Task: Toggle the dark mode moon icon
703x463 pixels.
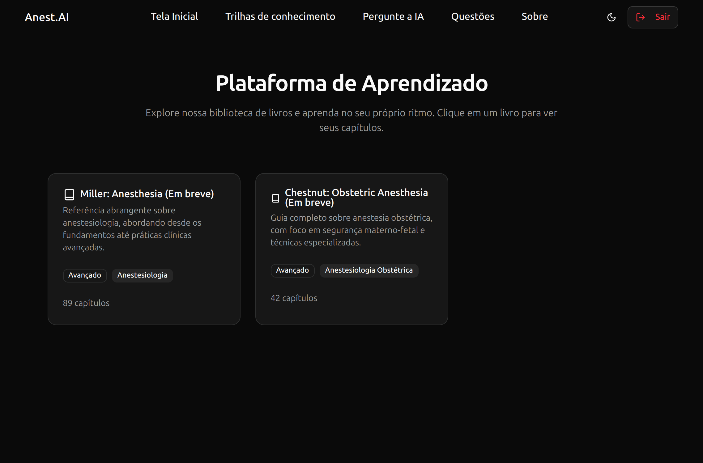Action: (611, 18)
